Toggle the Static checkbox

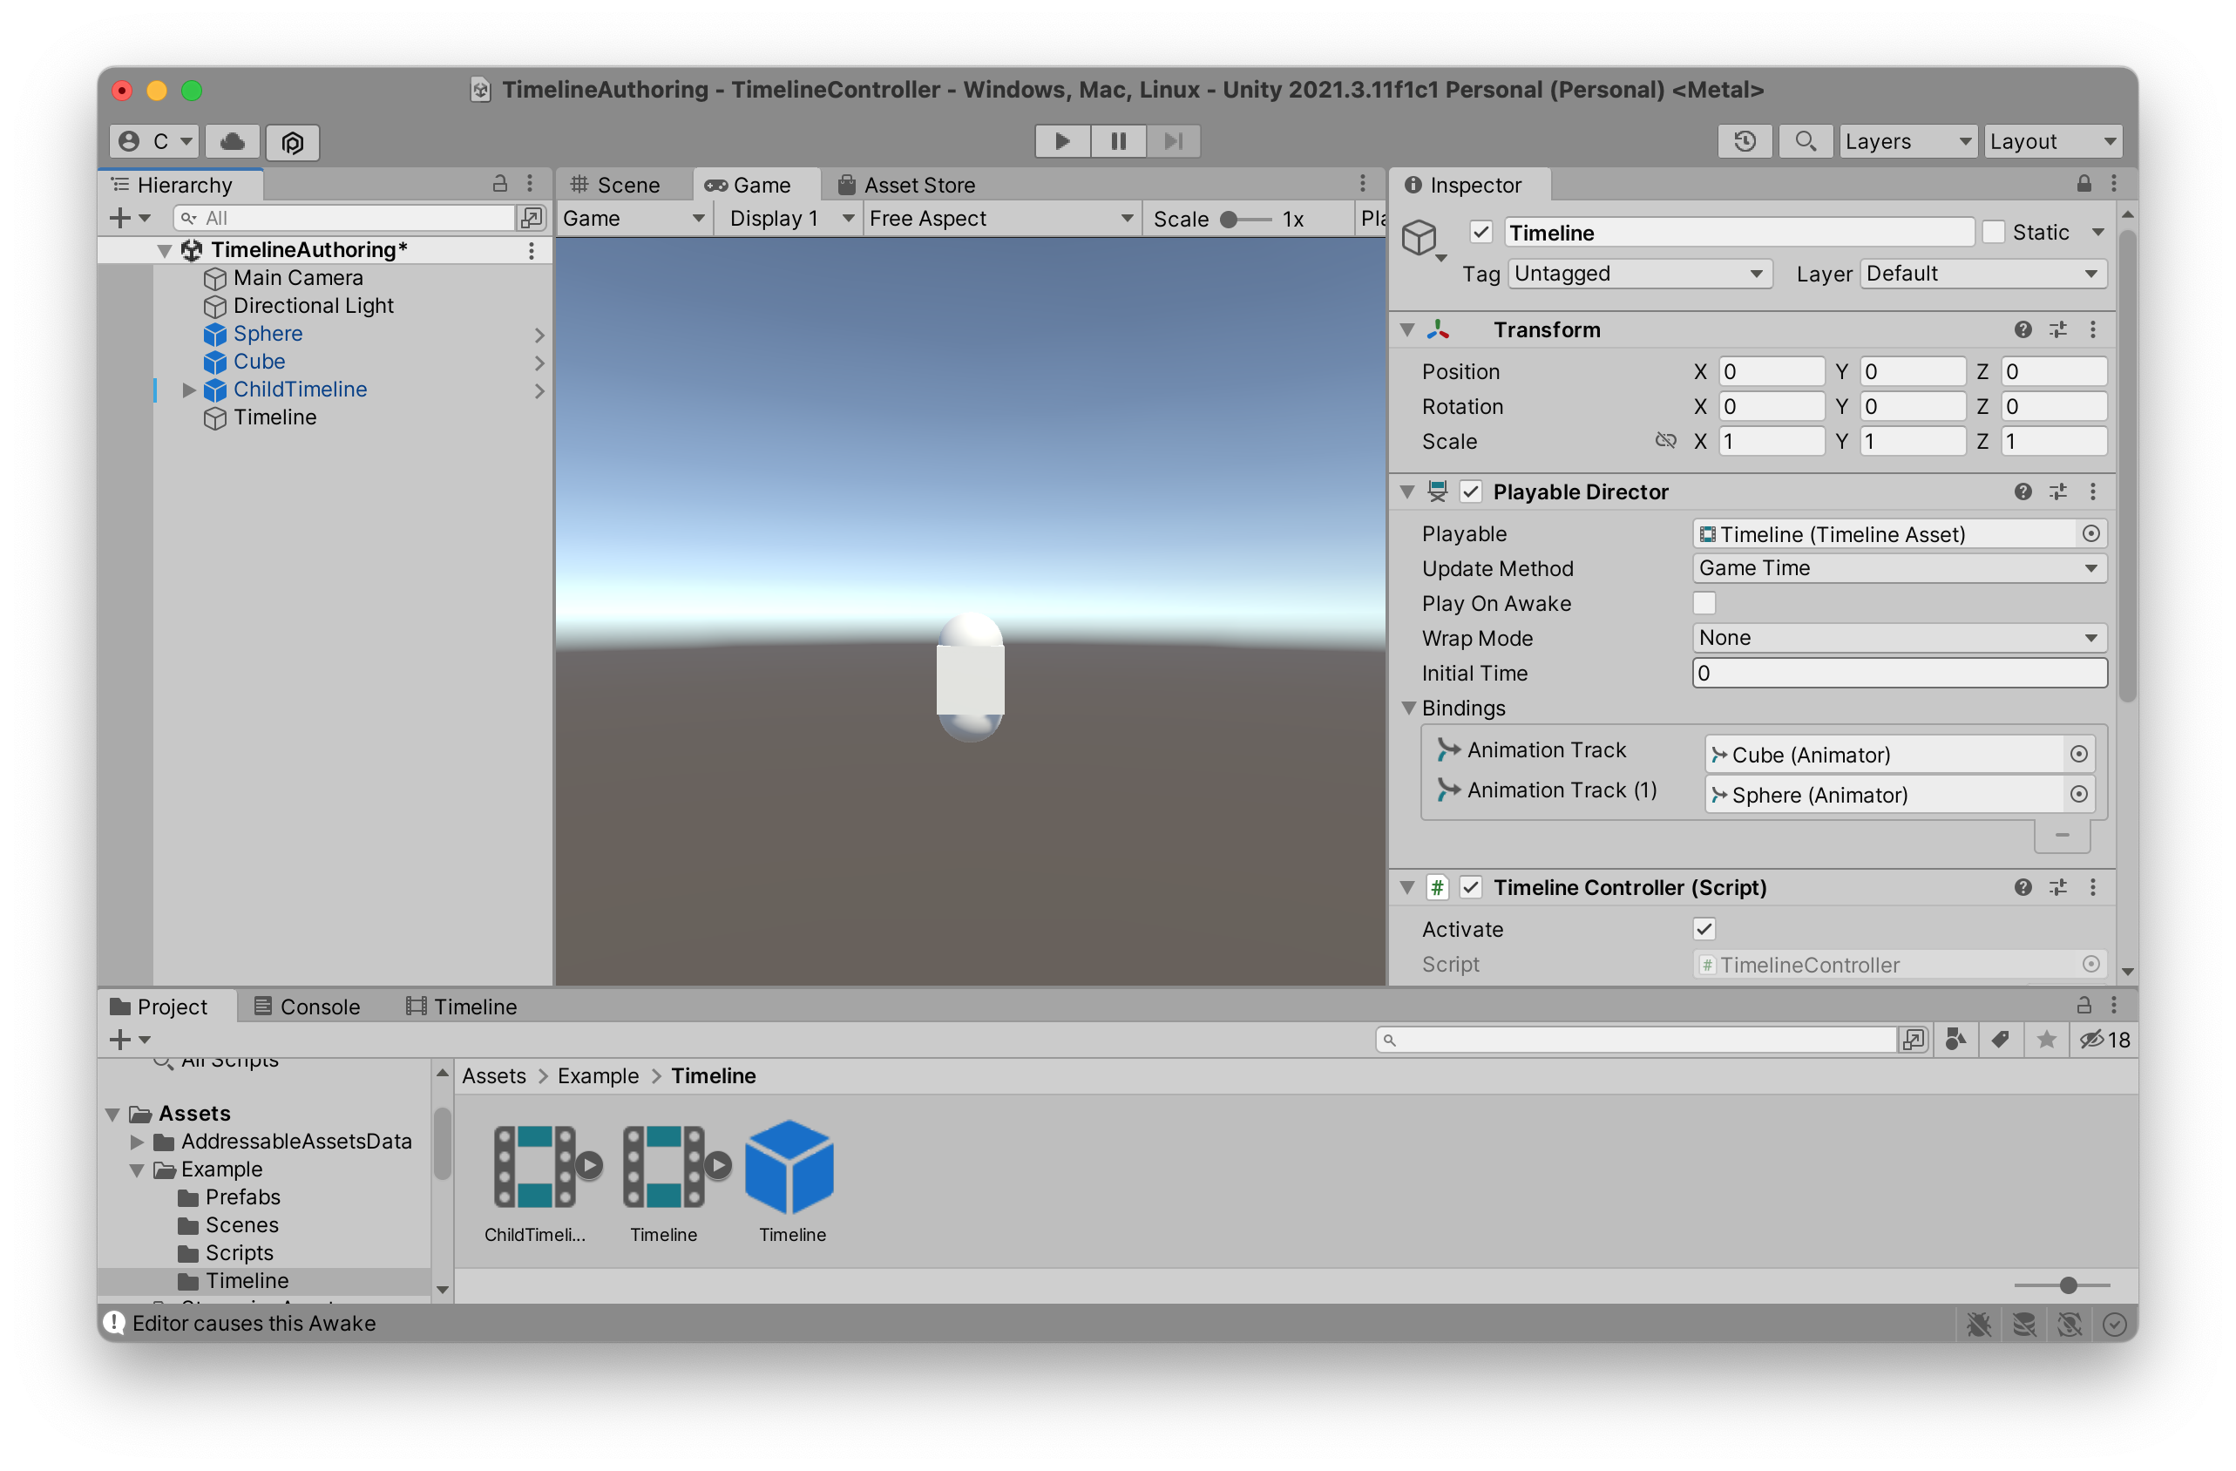(x=1993, y=232)
